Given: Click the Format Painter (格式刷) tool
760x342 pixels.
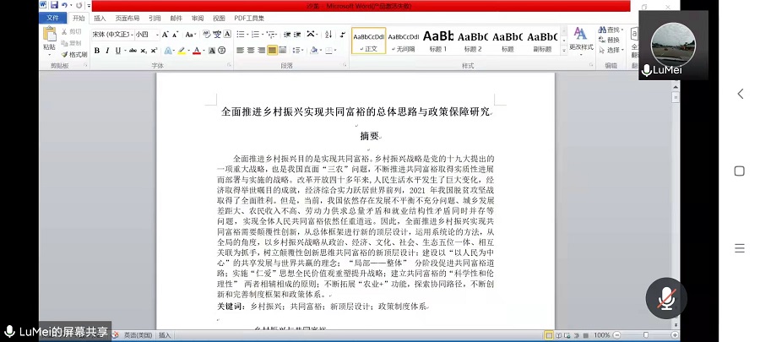Looking at the screenshot, I should tap(74, 54).
